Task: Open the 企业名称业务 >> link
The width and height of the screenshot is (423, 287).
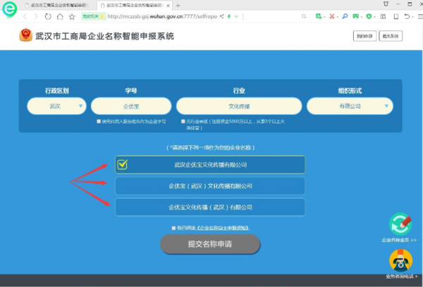Action: tap(399, 240)
